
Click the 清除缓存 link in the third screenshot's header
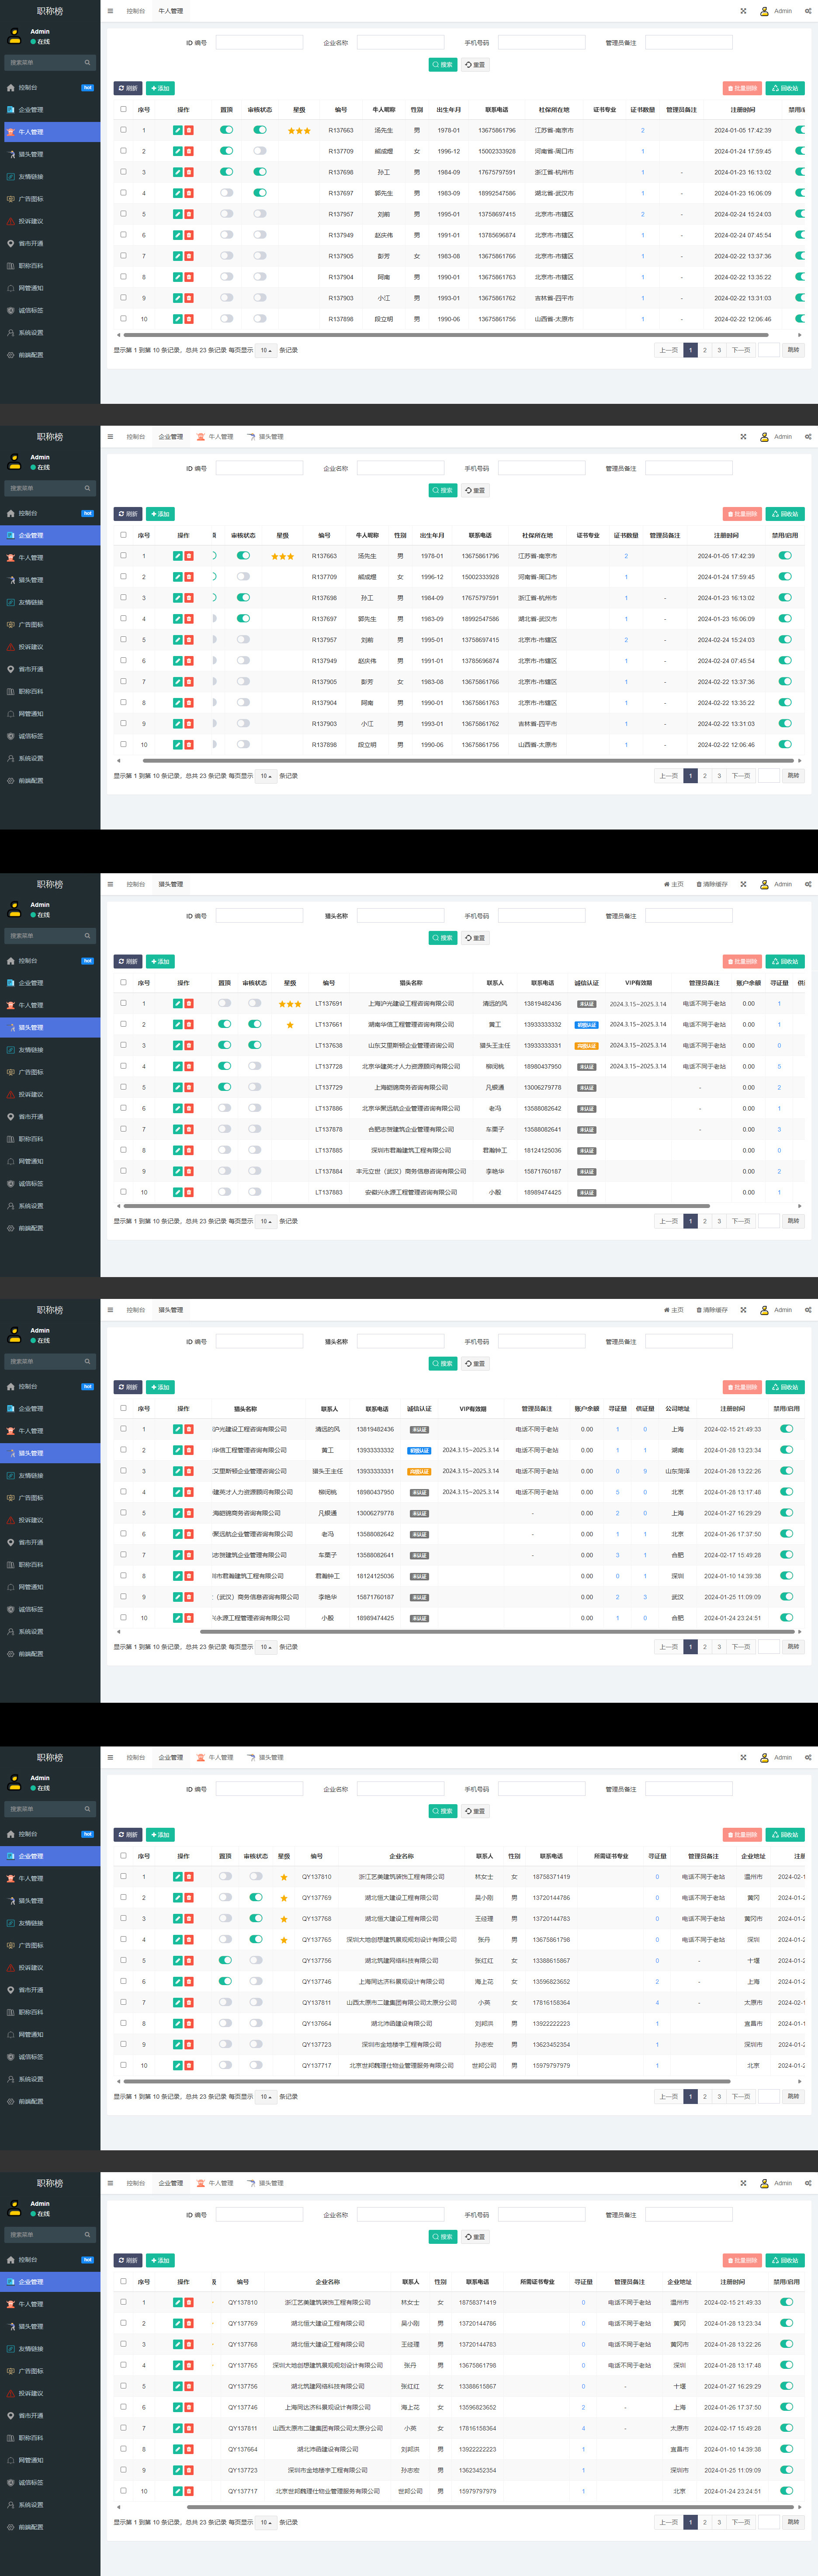tap(712, 884)
